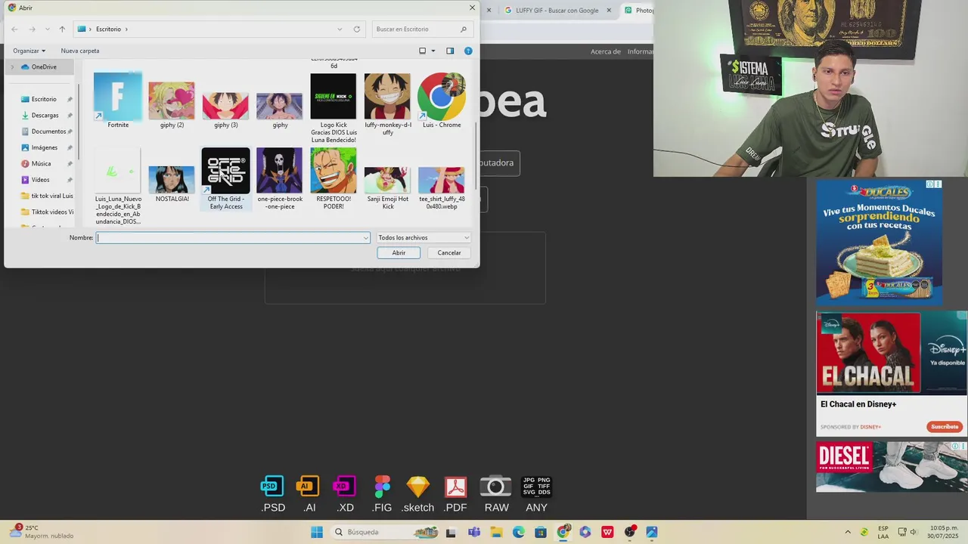Screen dimensions: 968x544
Task: Select the Luis_Luna_Nuevo_Logo_de_Kick file
Action: coord(118,186)
